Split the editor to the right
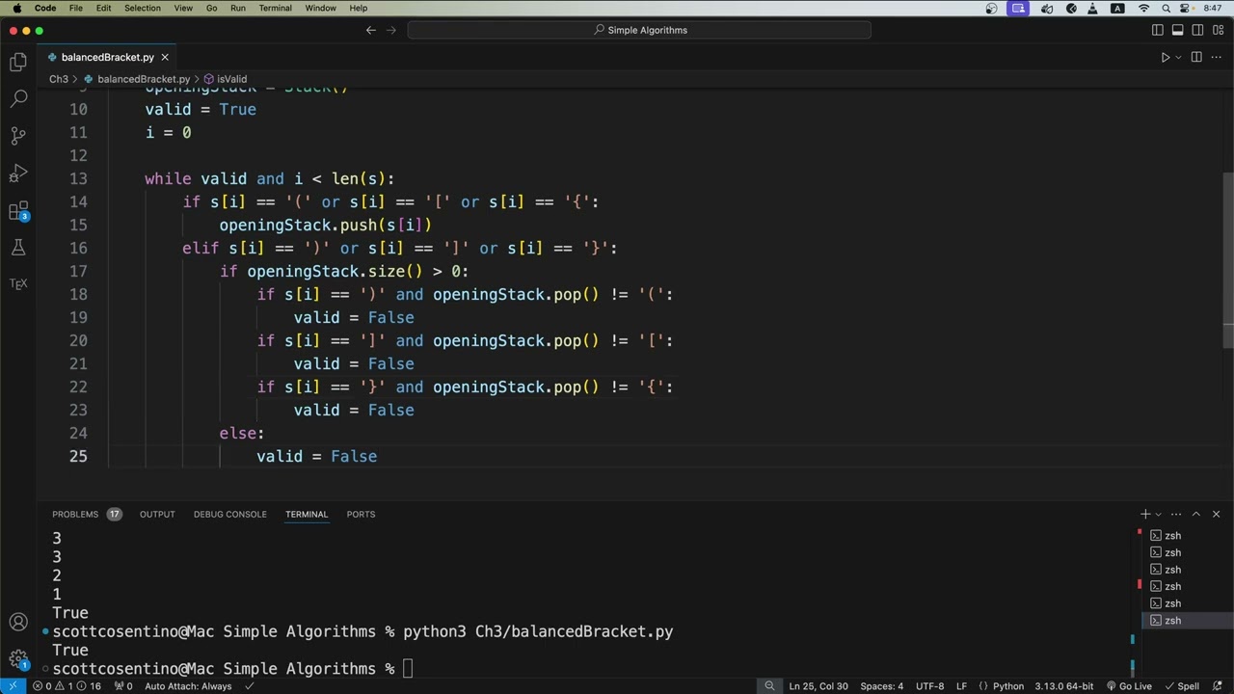The width and height of the screenshot is (1234, 694). point(1196,57)
